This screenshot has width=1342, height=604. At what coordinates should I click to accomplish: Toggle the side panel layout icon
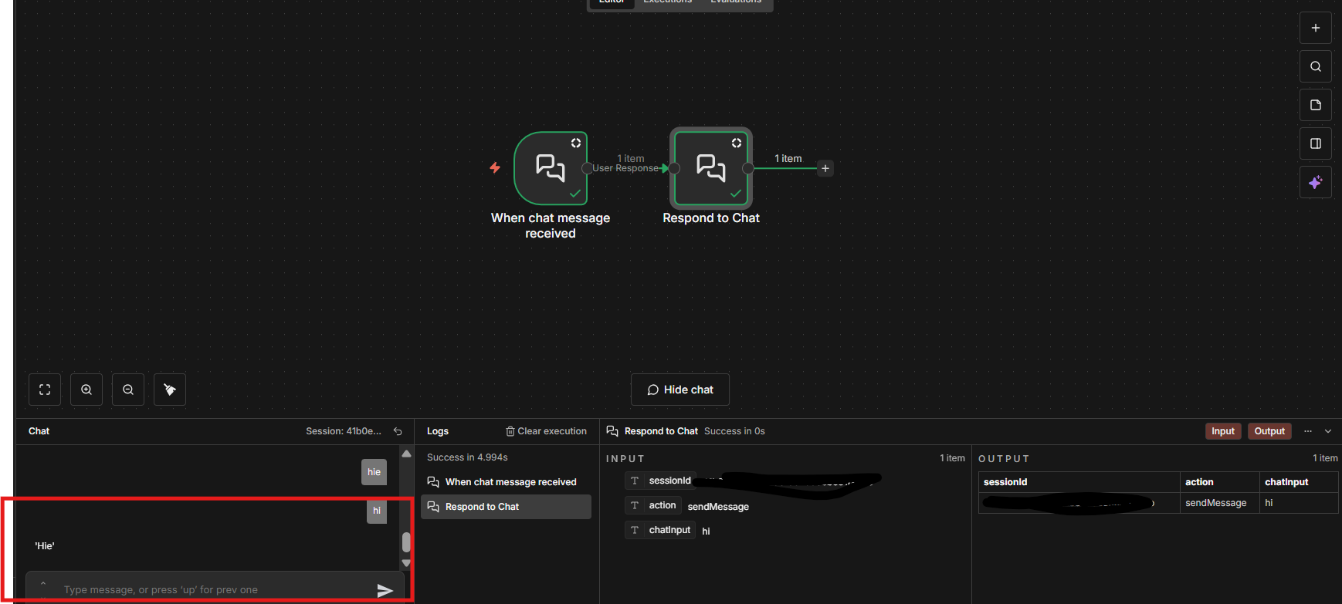(x=1315, y=143)
